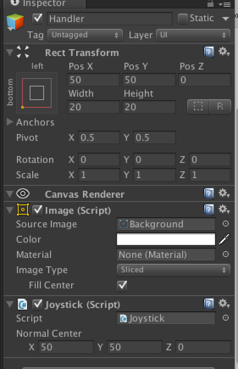Screen dimensions: 238x369
Task: Open the Image Type Sliced dropdown
Action: pyautogui.click(x=173, y=270)
